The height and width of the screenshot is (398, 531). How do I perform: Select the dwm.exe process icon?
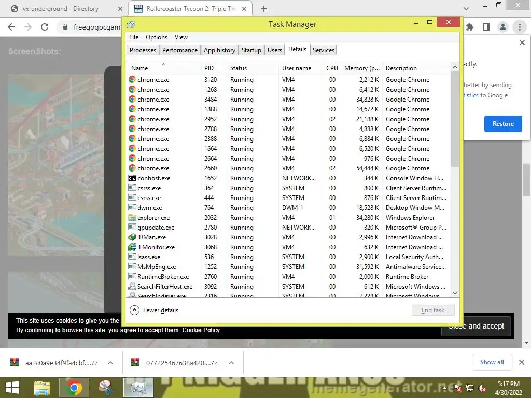pos(132,207)
